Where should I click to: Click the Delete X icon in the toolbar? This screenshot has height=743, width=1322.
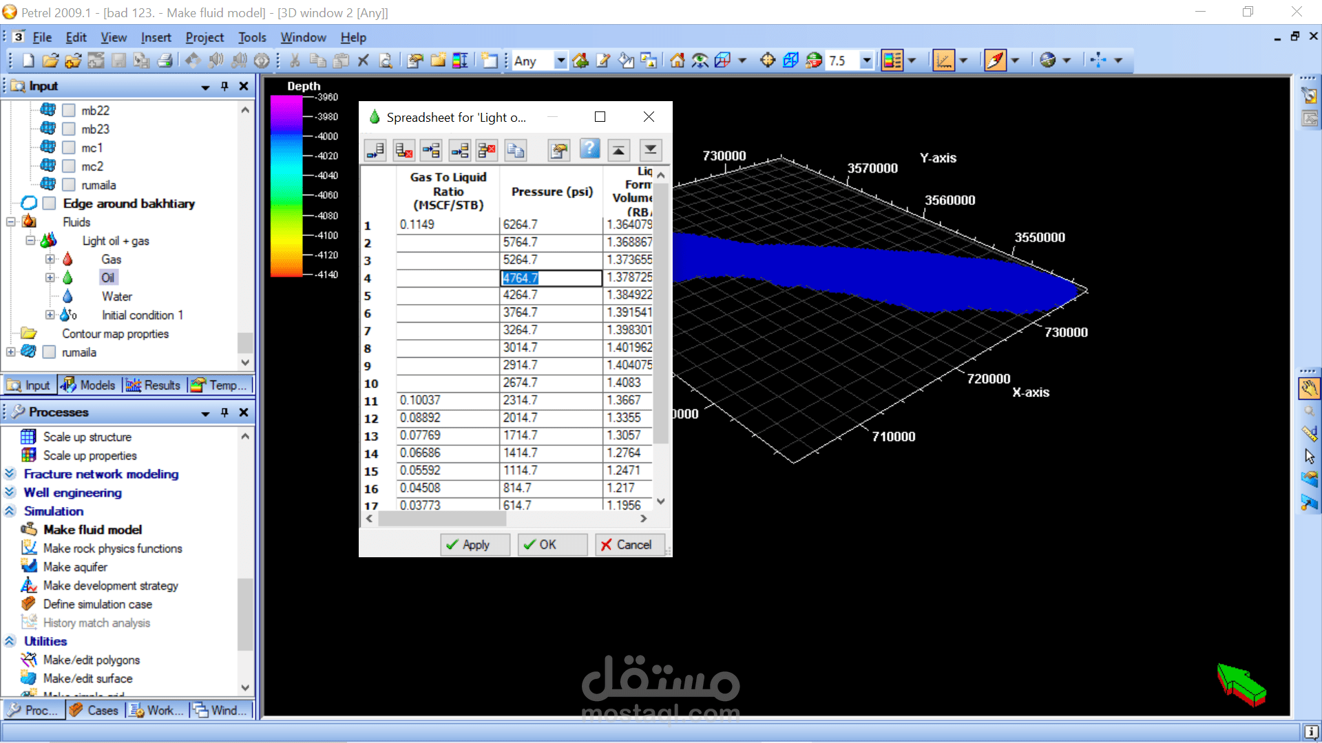point(364,61)
